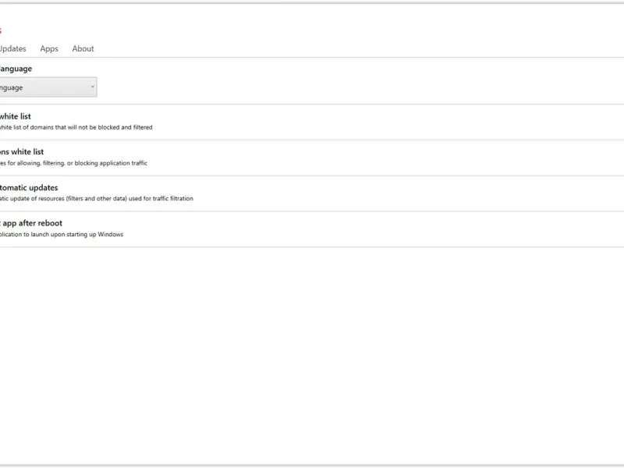Open the domains white list setting

point(234,122)
